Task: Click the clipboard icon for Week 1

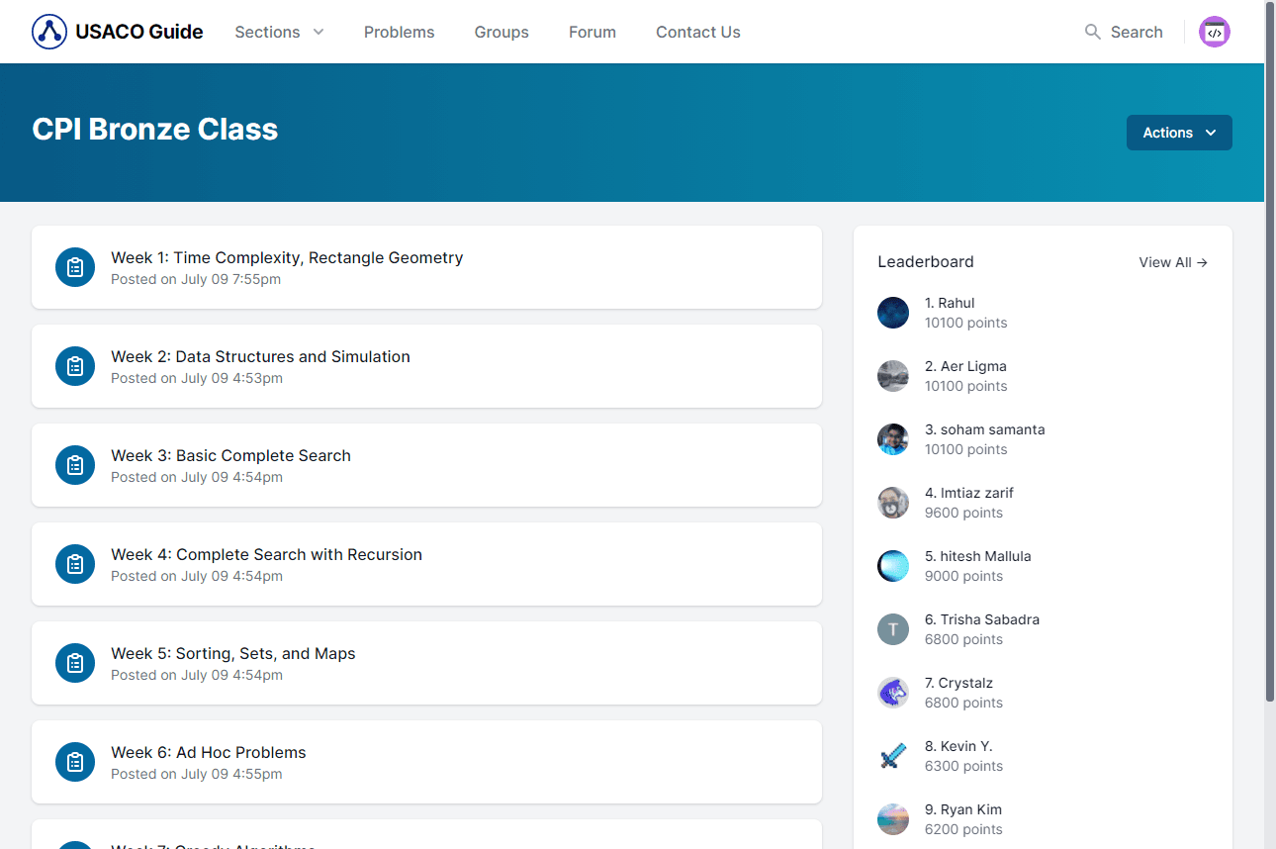Action: [75, 267]
